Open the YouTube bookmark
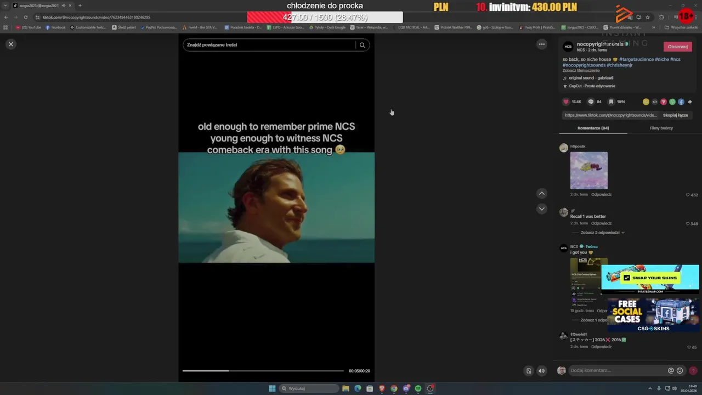 pos(29,27)
